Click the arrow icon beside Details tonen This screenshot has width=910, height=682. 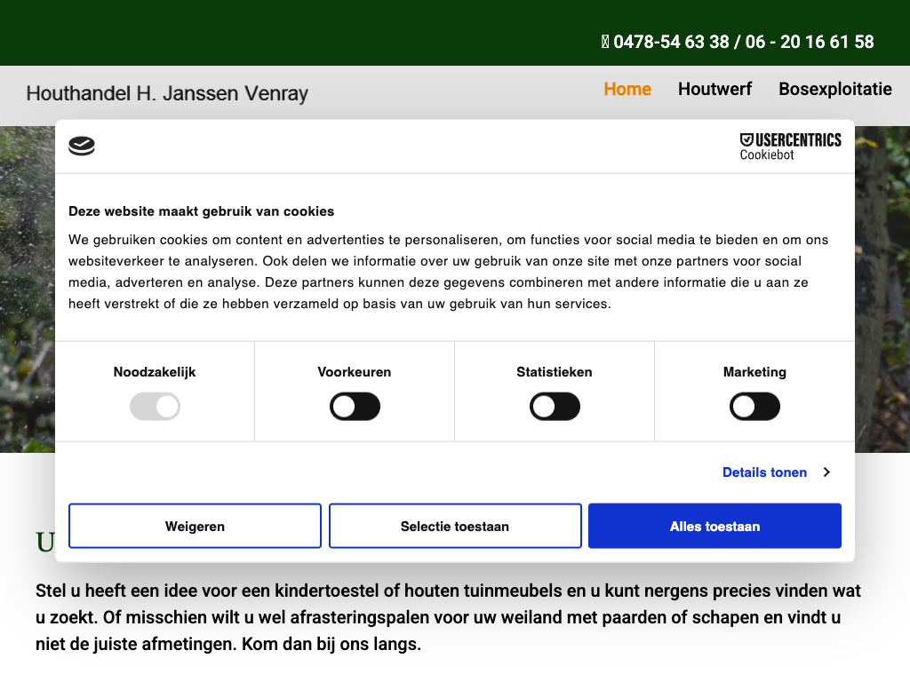(x=826, y=472)
